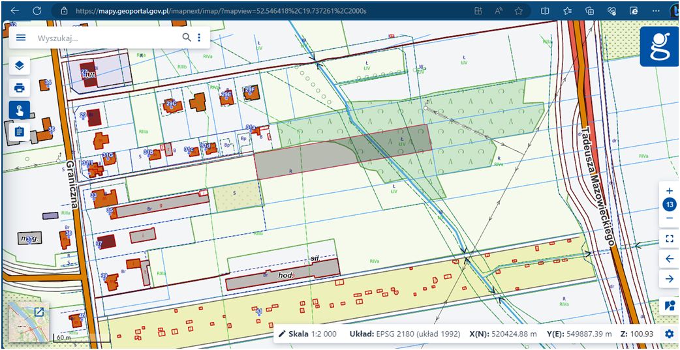Go to next map view arrow

[x=669, y=279]
